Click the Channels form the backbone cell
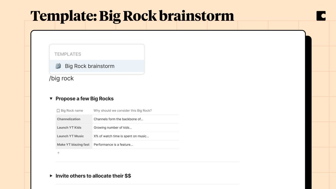 pos(136,119)
